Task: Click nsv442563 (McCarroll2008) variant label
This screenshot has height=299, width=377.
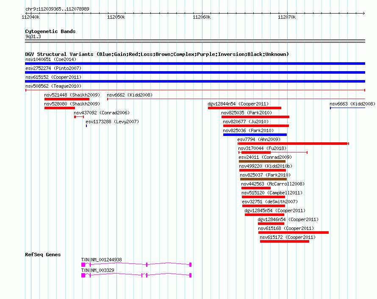Action: click(x=273, y=184)
